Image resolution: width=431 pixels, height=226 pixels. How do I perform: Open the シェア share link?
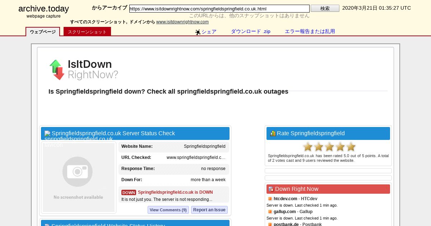(x=209, y=32)
